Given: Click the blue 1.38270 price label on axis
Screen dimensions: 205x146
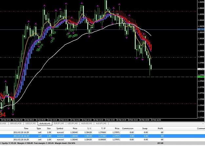Looking at the screenshot, I should coord(201,30).
